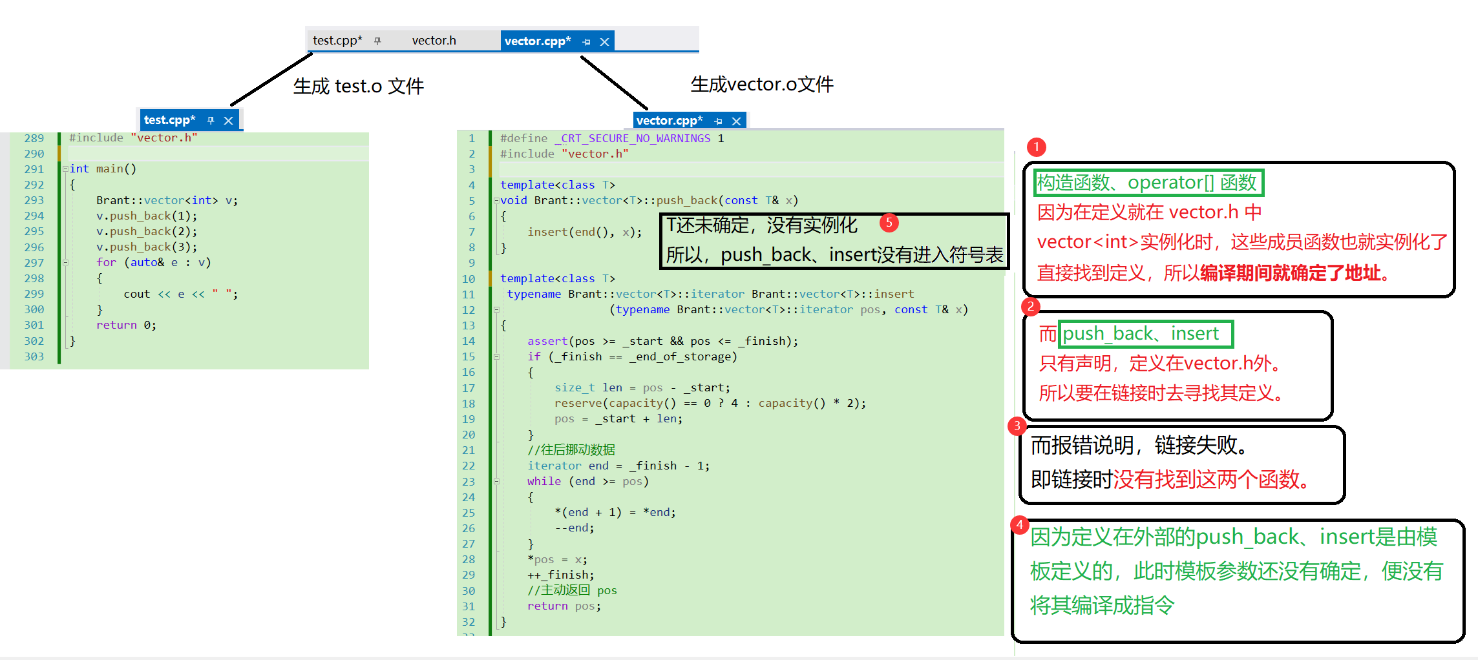The width and height of the screenshot is (1478, 660).
Task: Click the 'insert(end(), x);' call
Action: [x=585, y=232]
